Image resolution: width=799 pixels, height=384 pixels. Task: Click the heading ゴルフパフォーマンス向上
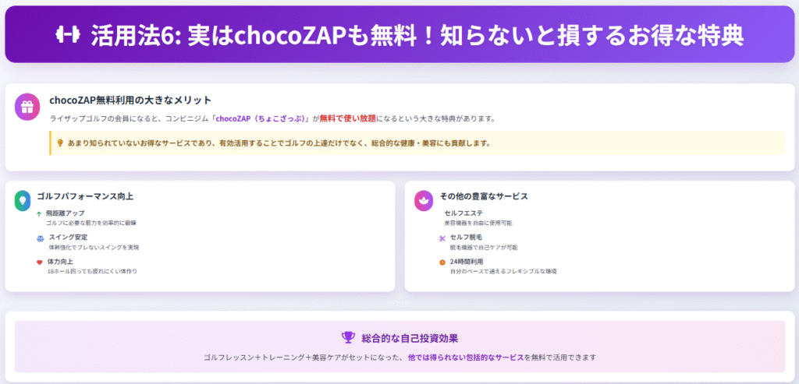[85, 196]
